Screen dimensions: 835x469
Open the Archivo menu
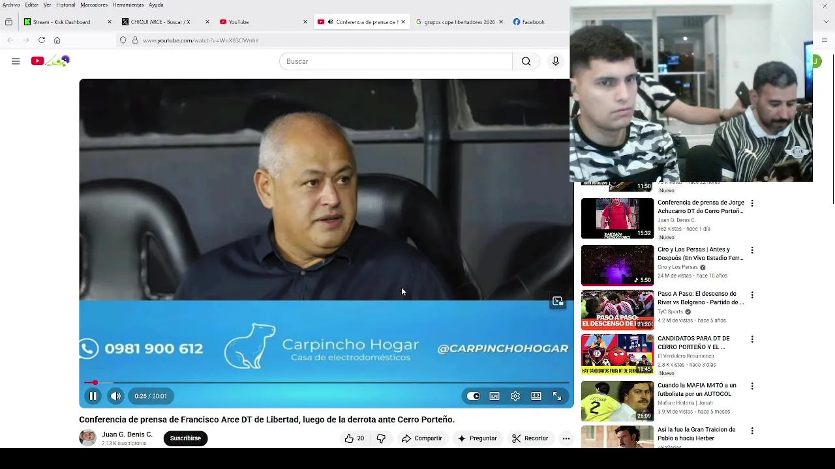pos(11,5)
